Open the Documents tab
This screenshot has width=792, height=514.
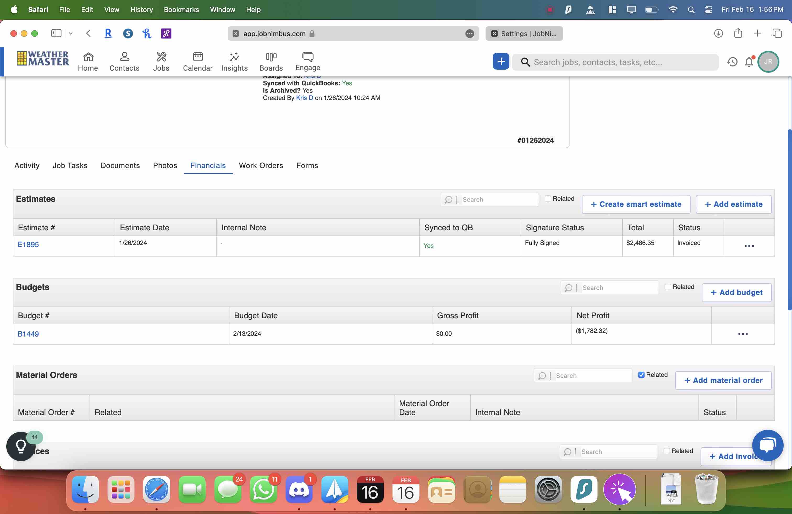(x=120, y=166)
